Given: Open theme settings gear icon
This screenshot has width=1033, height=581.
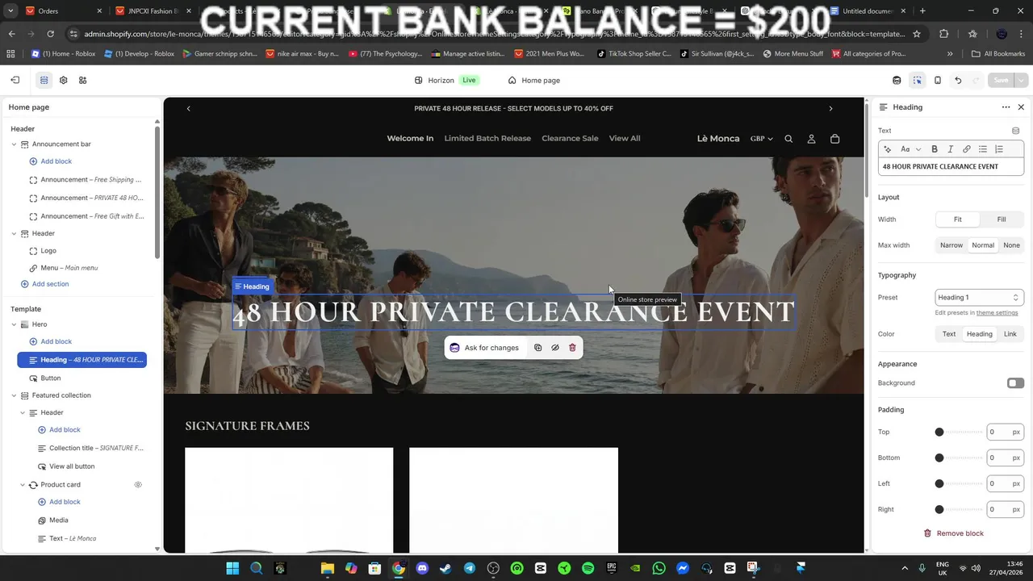Looking at the screenshot, I should coord(63,80).
